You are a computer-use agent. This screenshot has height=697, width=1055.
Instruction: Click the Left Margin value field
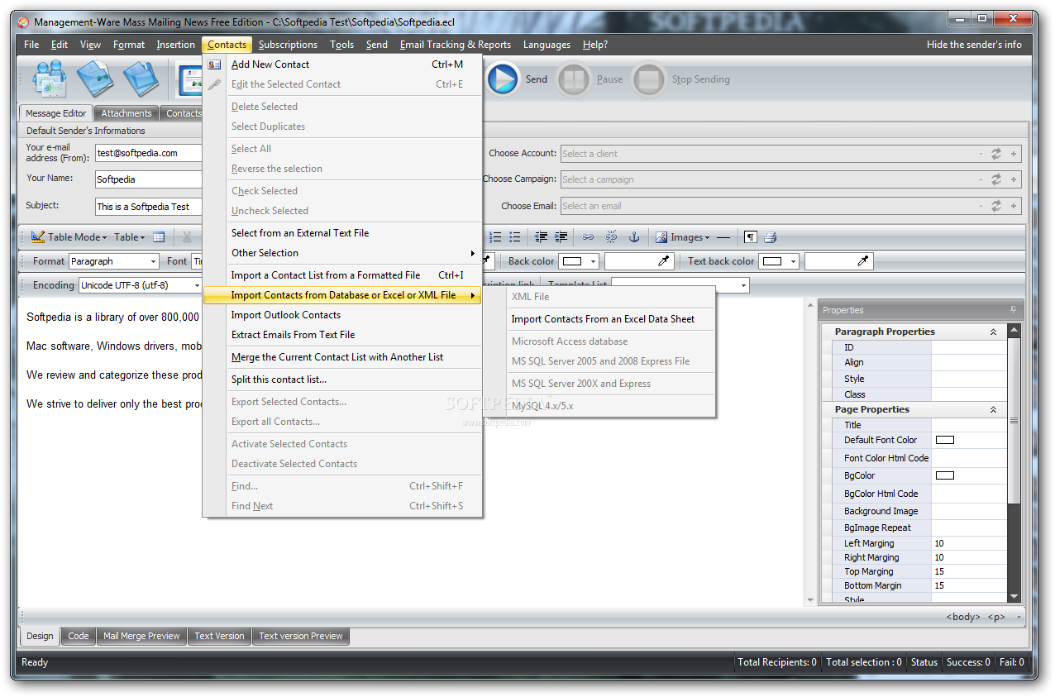point(969,543)
